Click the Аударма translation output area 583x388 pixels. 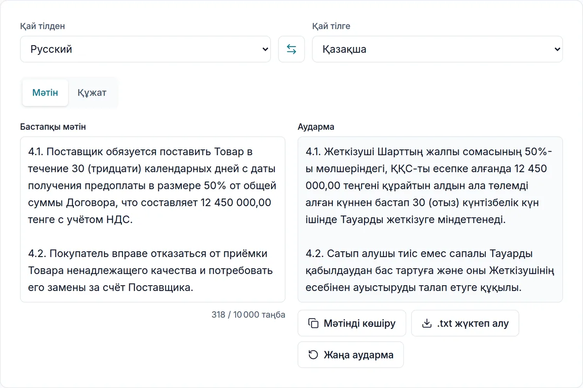click(x=430, y=220)
